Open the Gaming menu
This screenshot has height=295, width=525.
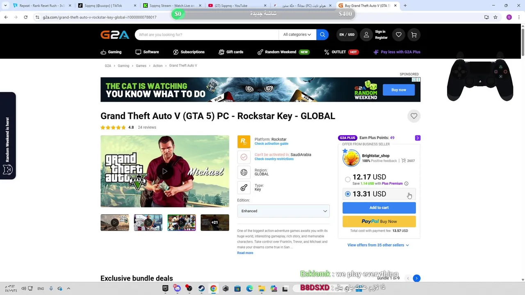111,52
